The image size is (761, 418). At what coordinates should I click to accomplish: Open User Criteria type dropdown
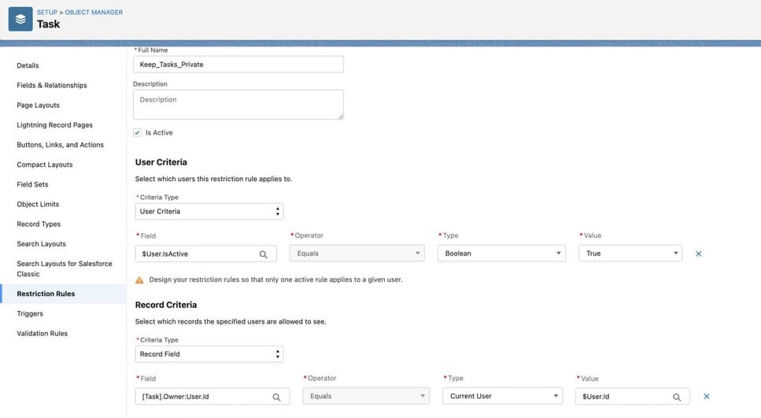[209, 212]
